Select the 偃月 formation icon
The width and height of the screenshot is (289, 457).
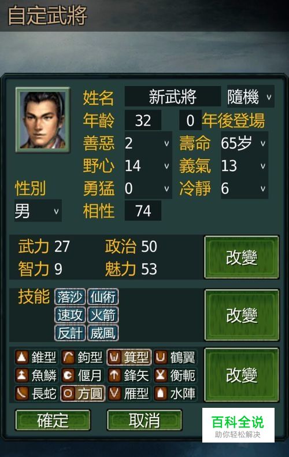point(68,375)
